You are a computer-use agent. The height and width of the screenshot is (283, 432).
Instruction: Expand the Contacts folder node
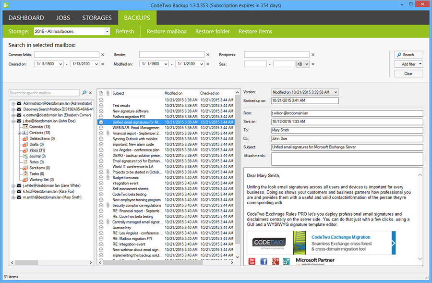[19, 133]
